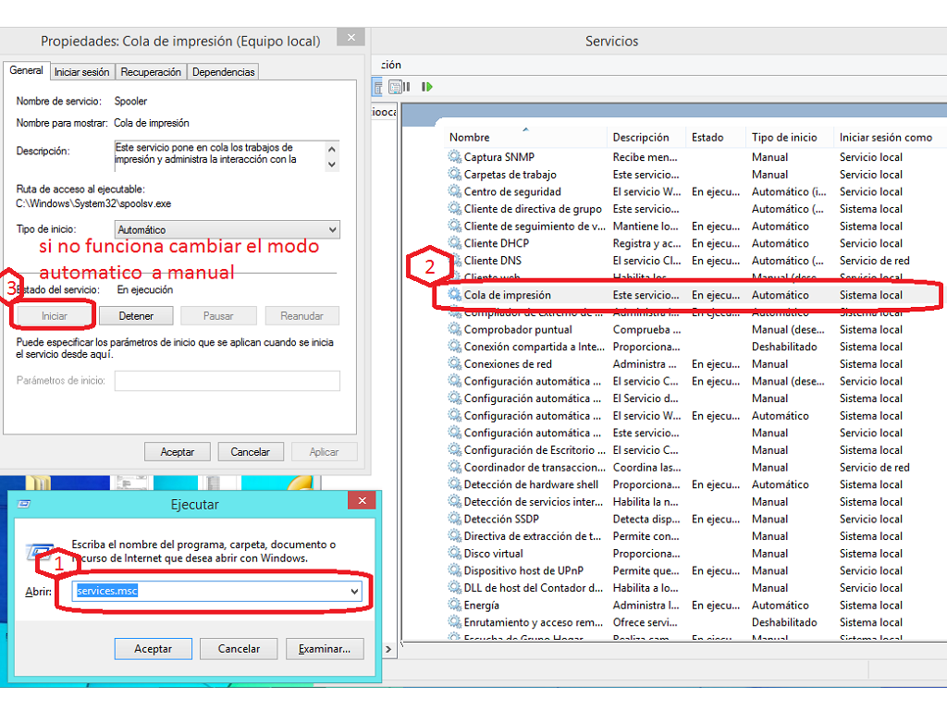Click the gear icon beside Energía
The image size is (947, 710).
coord(455,606)
